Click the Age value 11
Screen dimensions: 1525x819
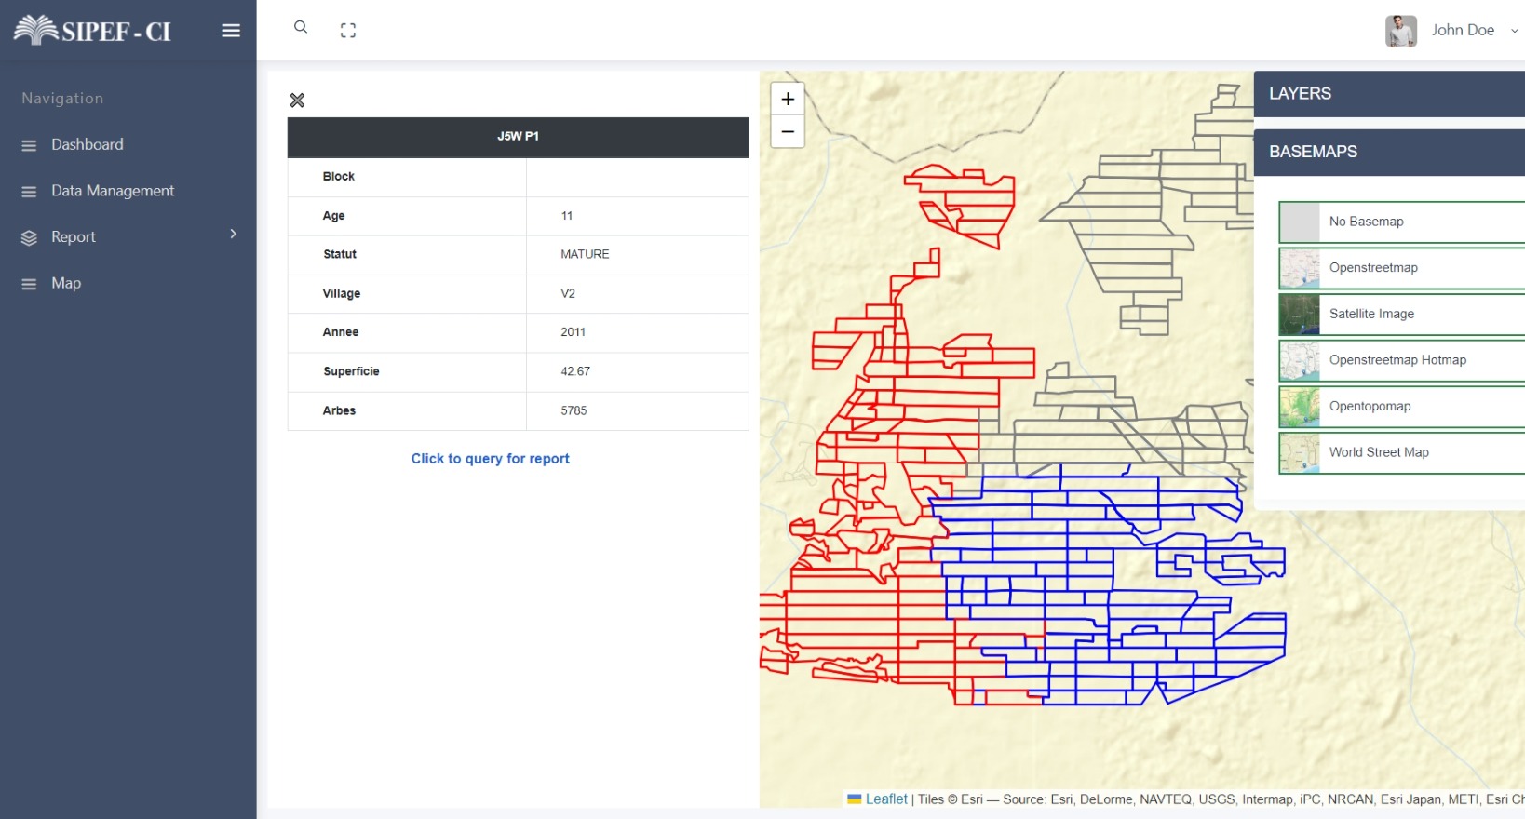567,216
